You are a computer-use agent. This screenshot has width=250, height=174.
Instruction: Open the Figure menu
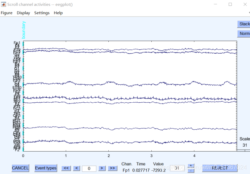click(7, 13)
